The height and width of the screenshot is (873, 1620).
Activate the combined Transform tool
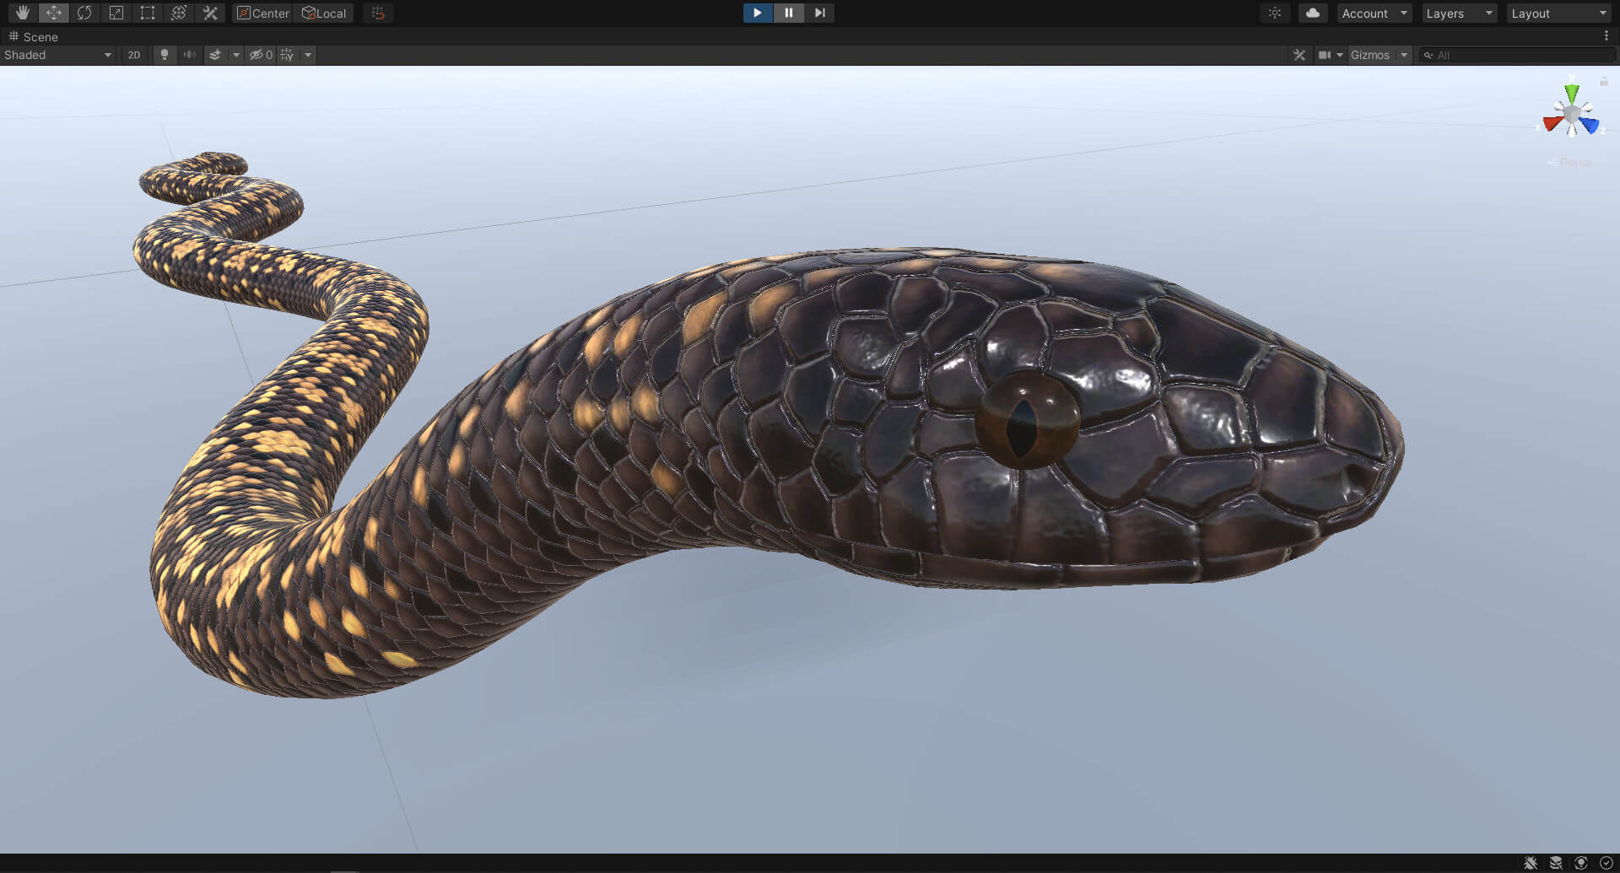[179, 13]
